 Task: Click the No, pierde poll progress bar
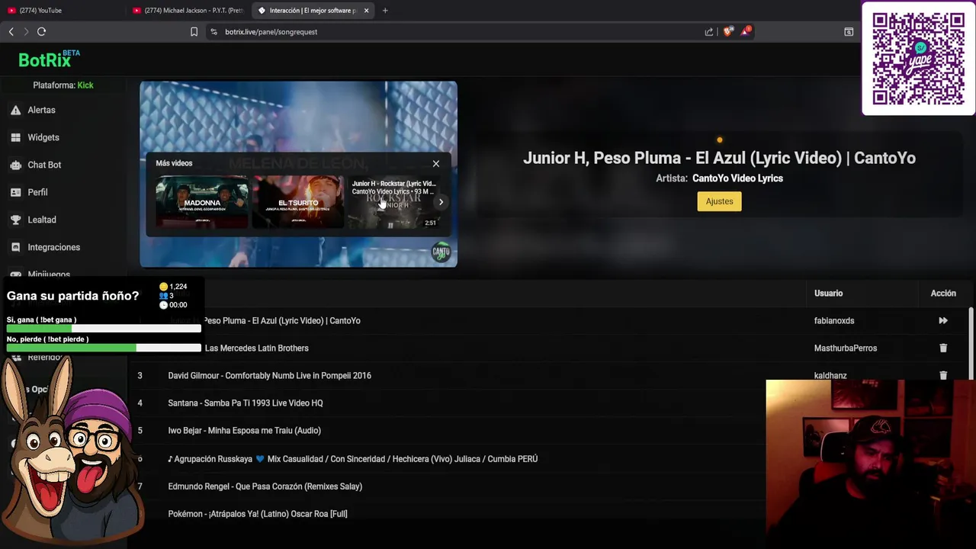[104, 348]
